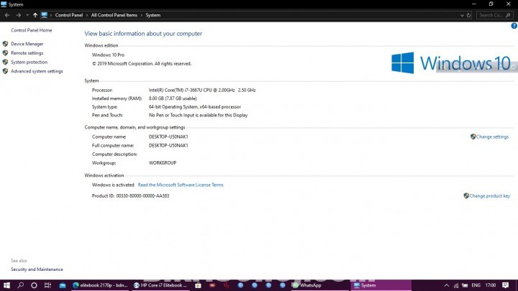
Task: Select System in the breadcrumb path
Action: pyautogui.click(x=153, y=15)
